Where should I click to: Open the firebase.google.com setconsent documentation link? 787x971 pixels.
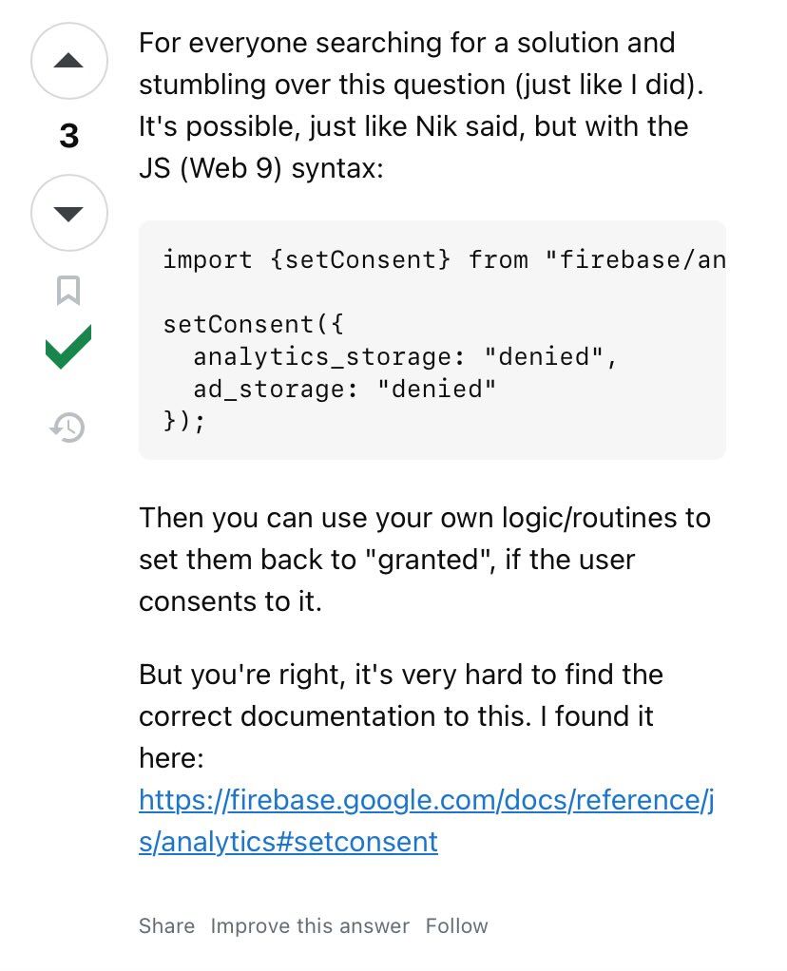pos(425,821)
